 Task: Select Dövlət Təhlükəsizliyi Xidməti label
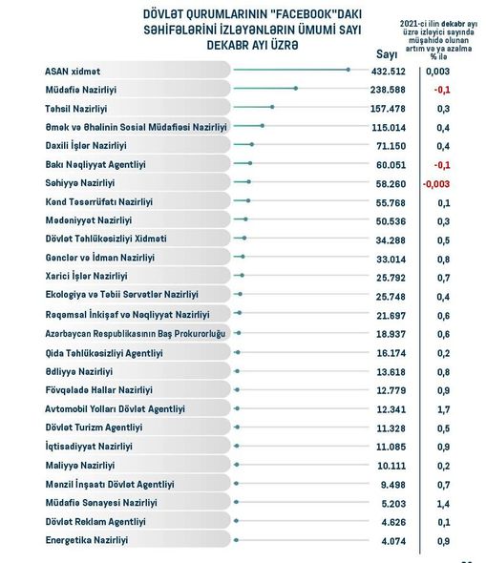click(x=106, y=239)
